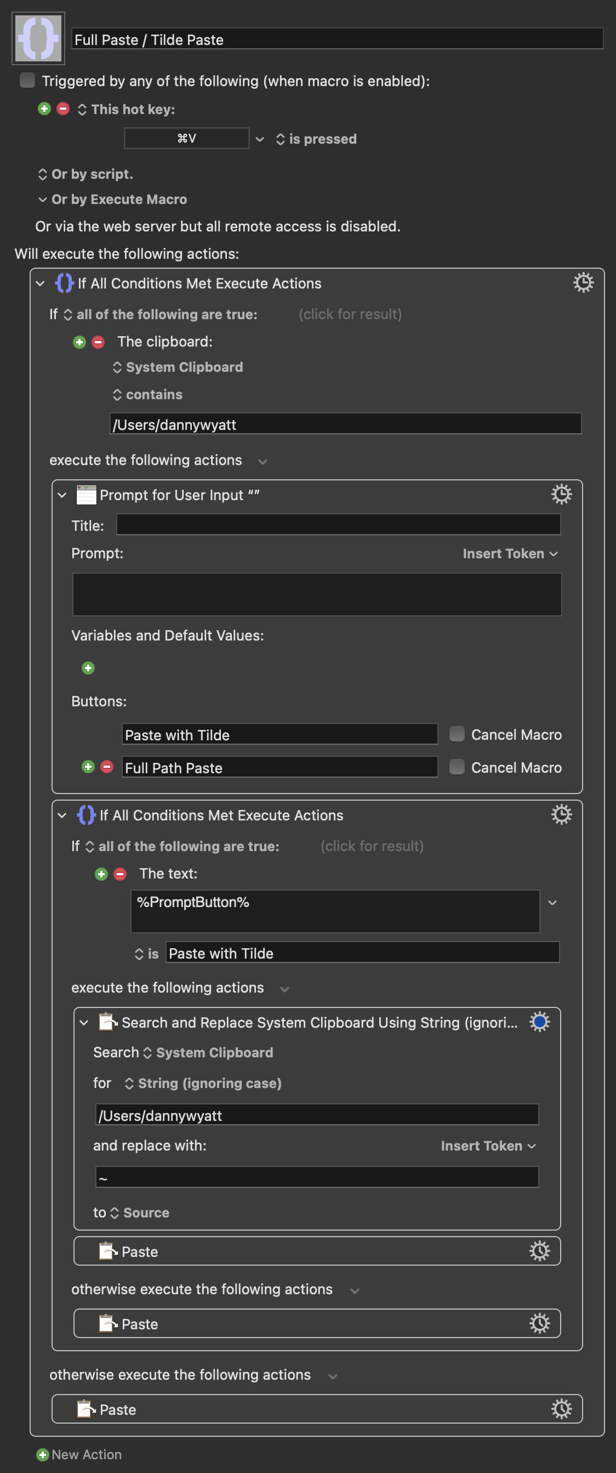Enable Cancel Macro for Full Path Paste

tap(457, 766)
